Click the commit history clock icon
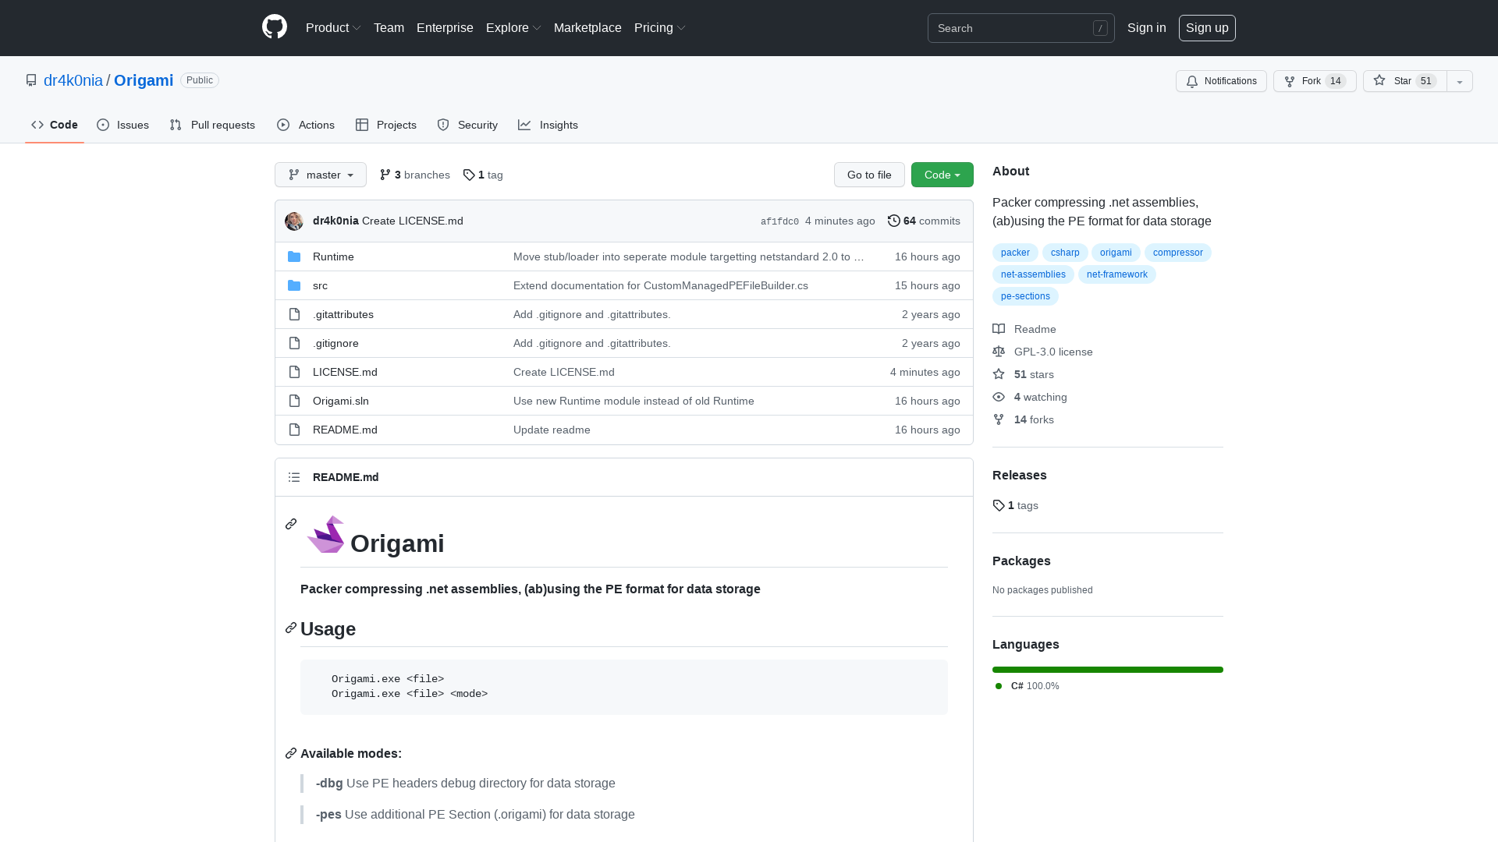This screenshot has height=842, width=1498. pos(894,221)
